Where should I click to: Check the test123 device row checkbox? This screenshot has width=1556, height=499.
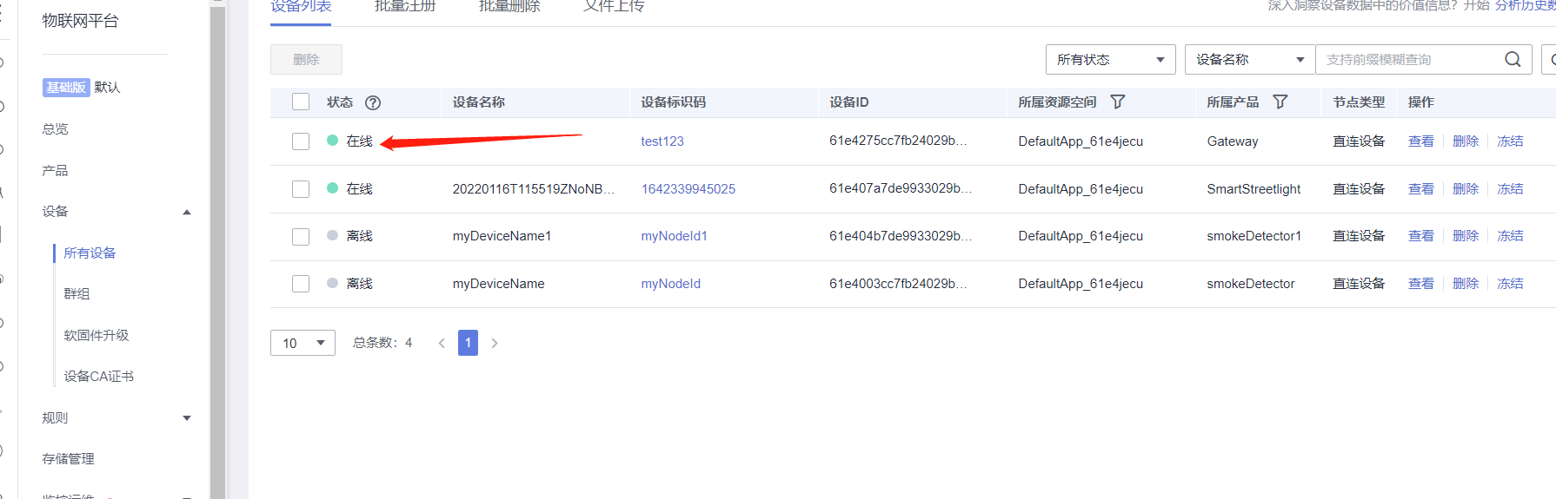[x=301, y=141]
